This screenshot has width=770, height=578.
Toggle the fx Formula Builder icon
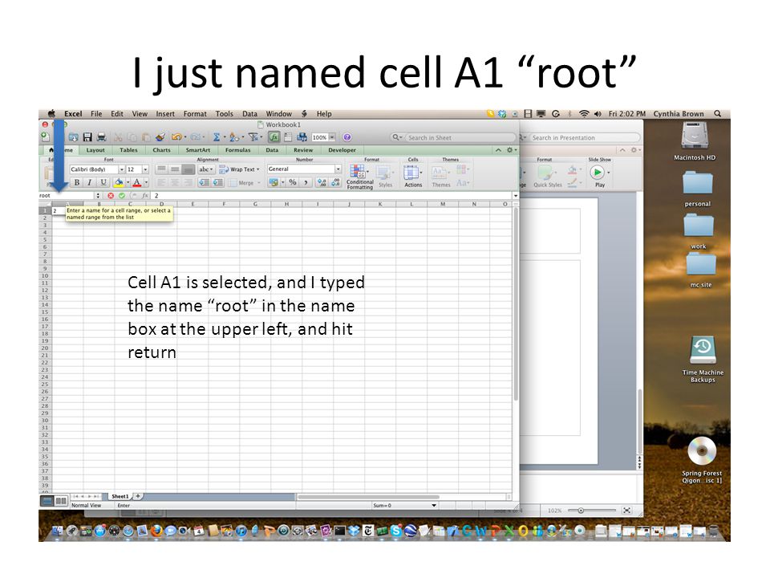click(274, 137)
